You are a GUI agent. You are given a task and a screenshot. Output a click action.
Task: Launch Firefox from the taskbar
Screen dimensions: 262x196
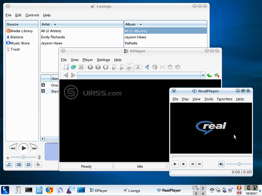tap(49, 190)
